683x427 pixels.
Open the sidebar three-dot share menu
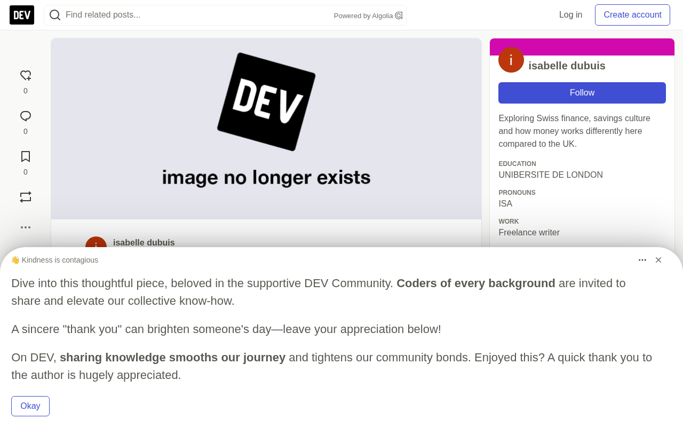[x=26, y=227]
